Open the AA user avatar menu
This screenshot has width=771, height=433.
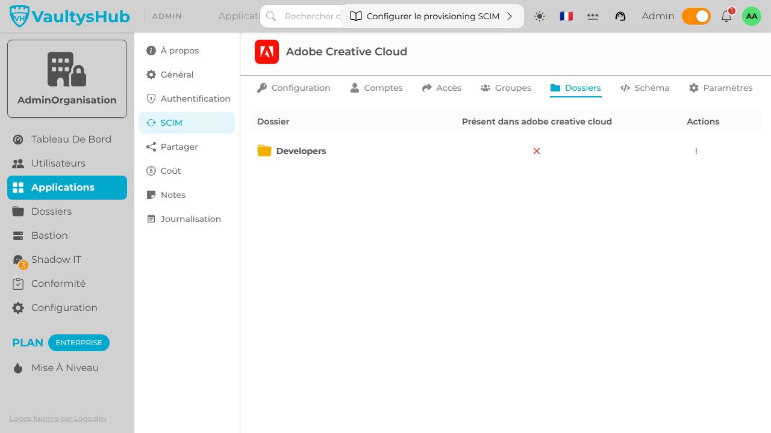(752, 16)
